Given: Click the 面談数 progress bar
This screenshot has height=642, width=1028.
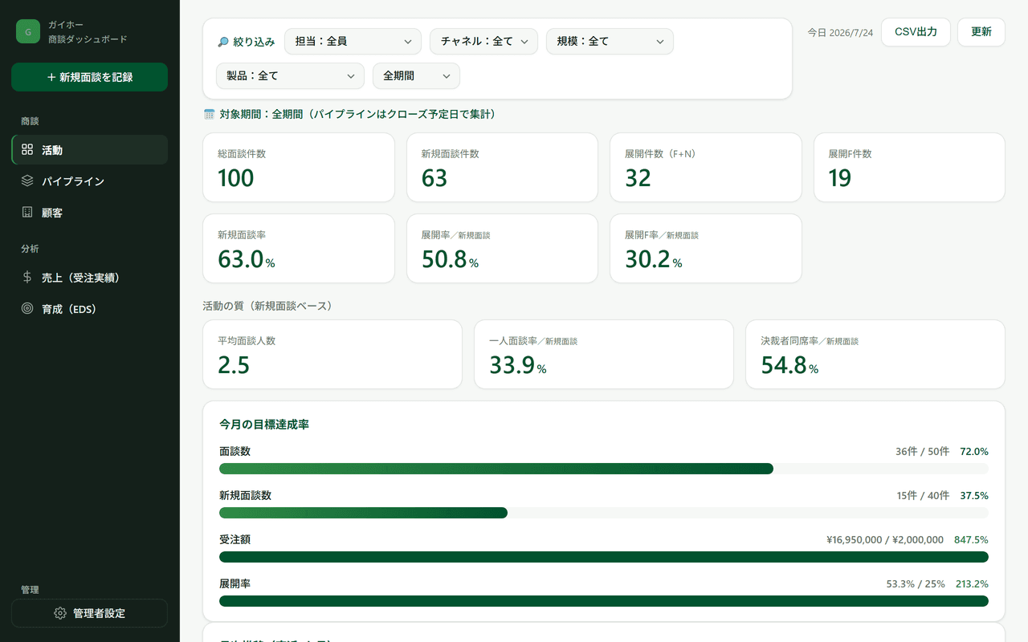Looking at the screenshot, I should (x=604, y=469).
